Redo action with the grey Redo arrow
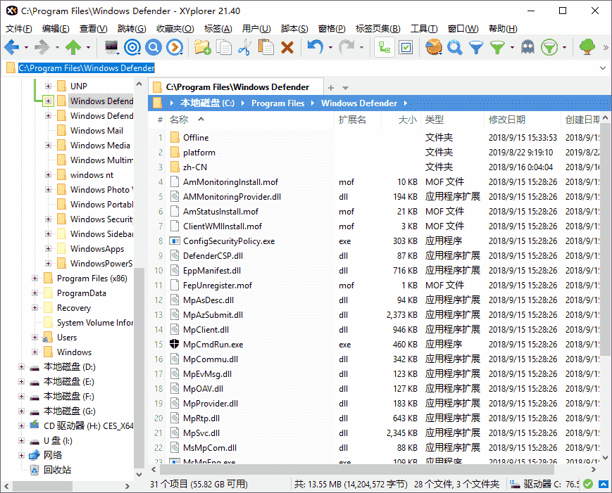This screenshot has height=493, width=612. (346, 48)
